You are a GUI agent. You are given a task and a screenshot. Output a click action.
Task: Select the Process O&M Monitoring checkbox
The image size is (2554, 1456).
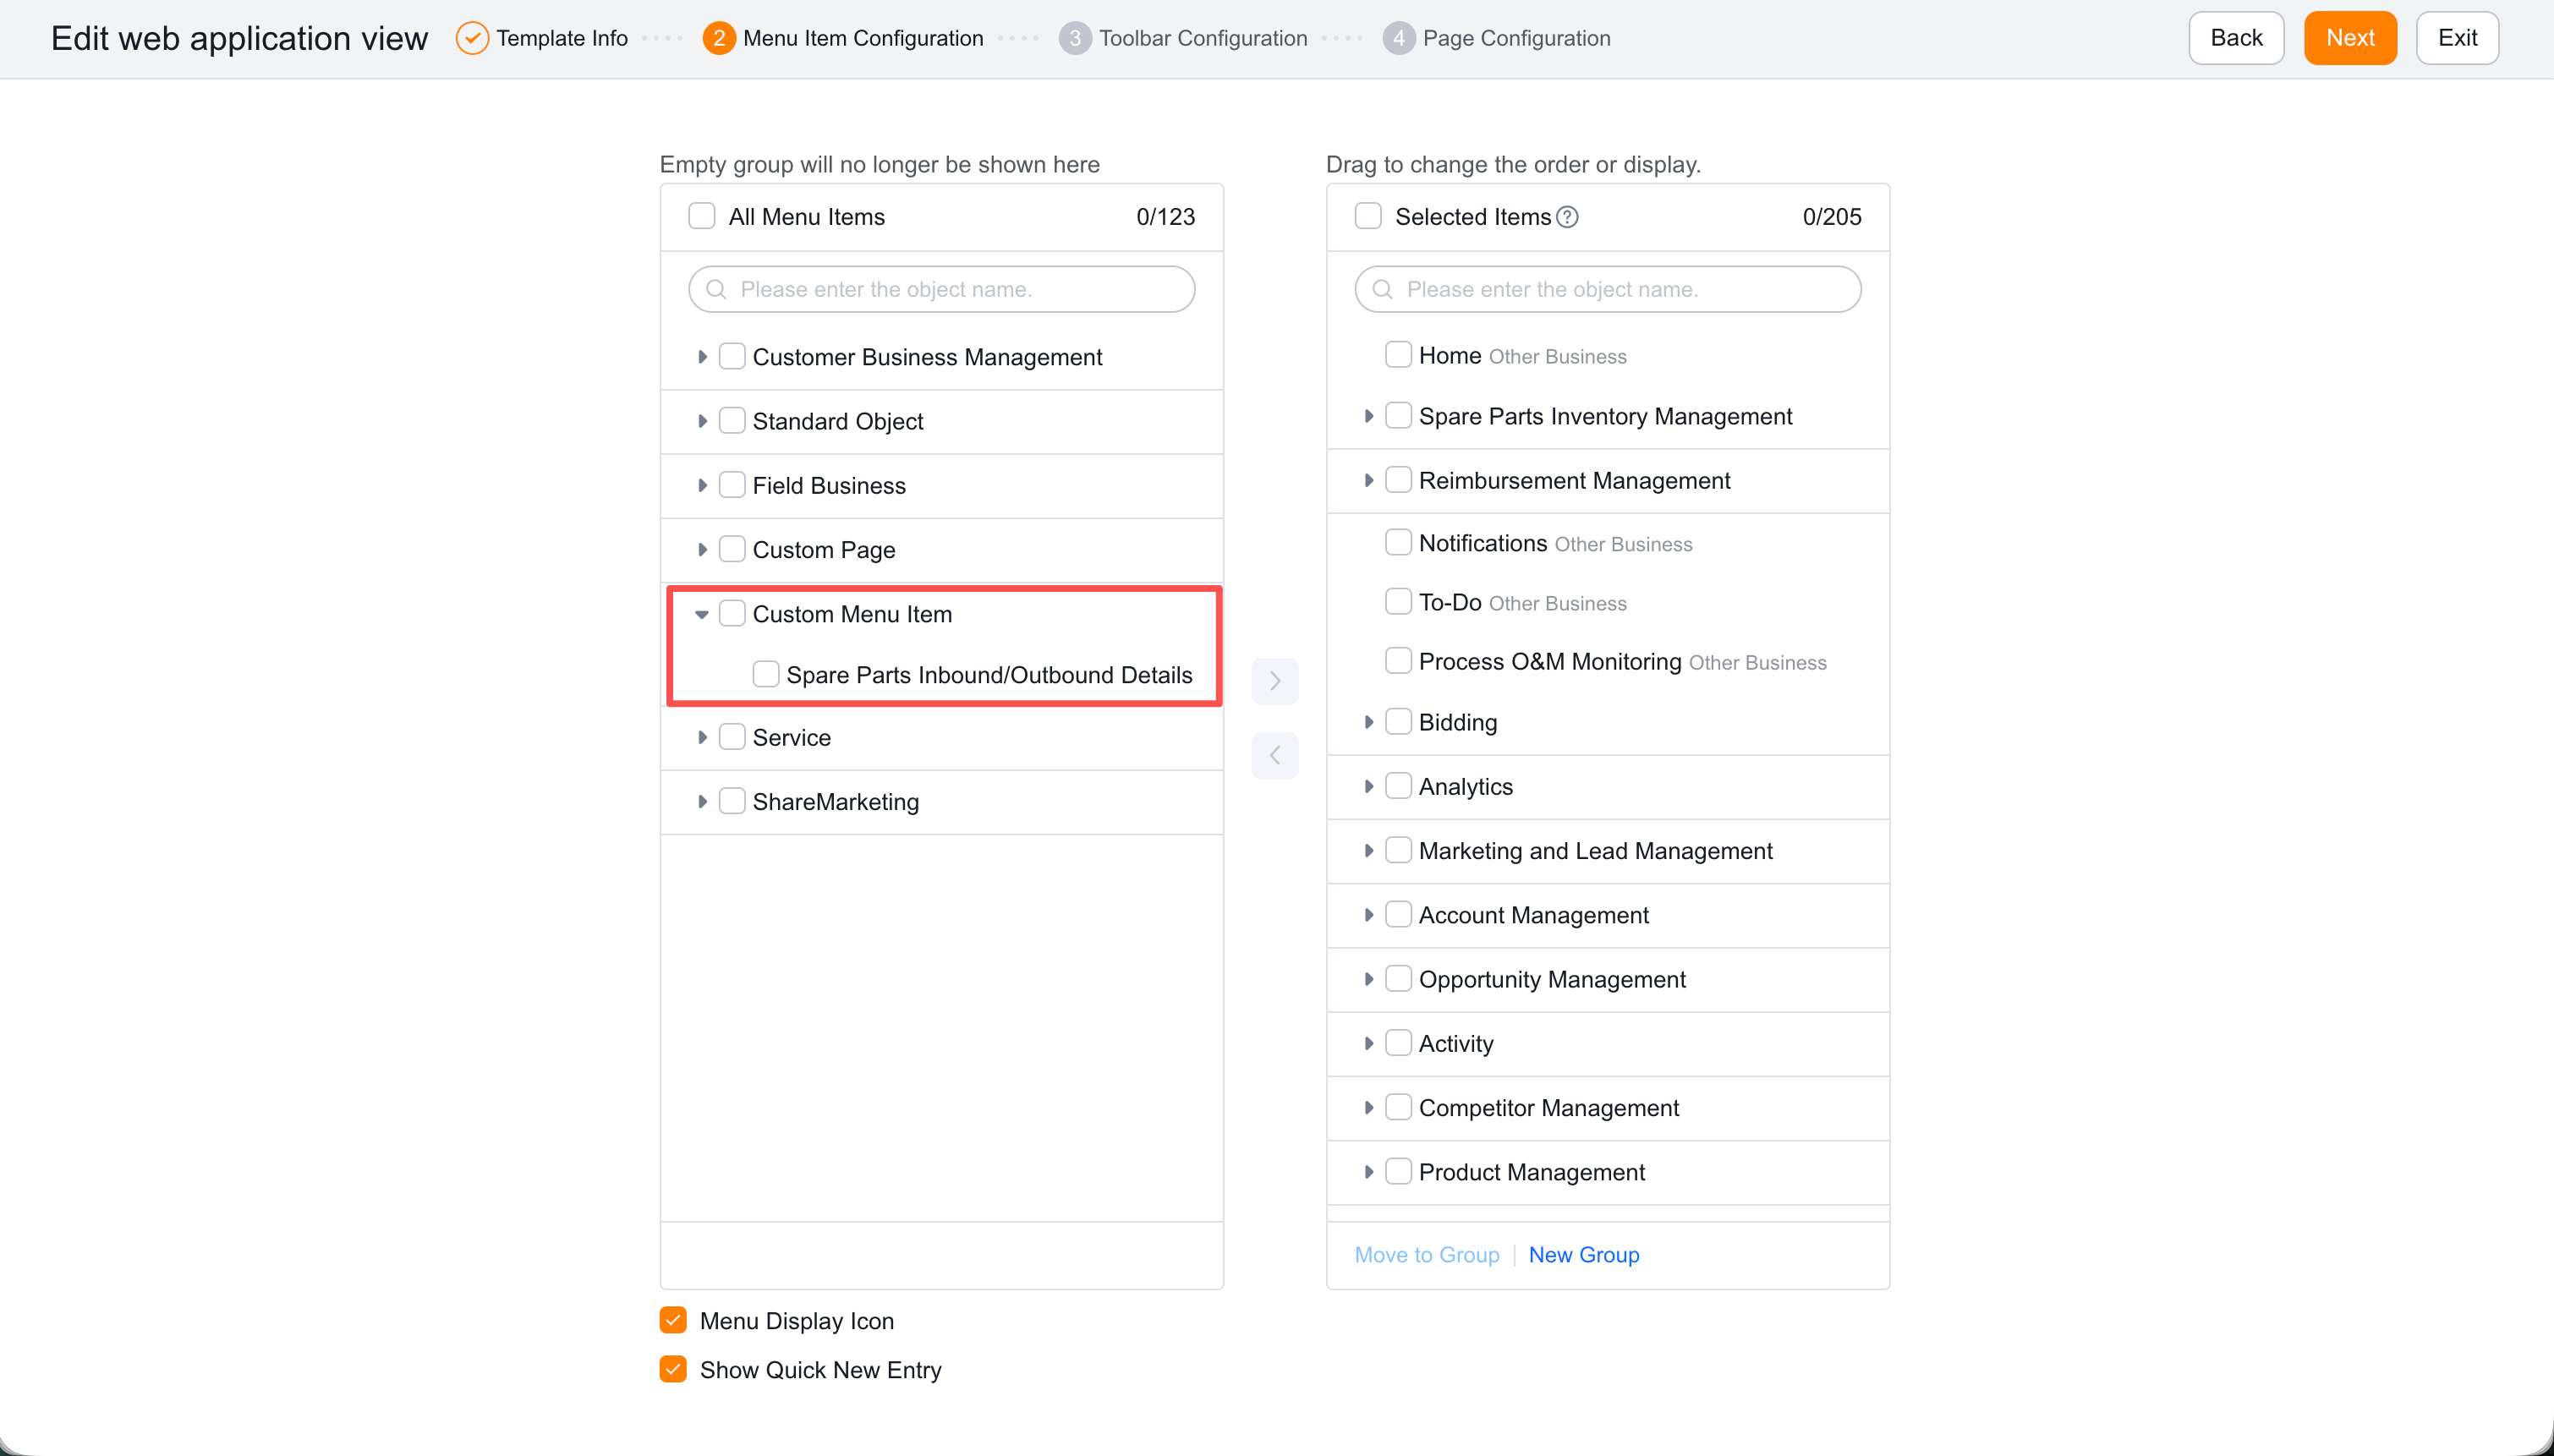point(1398,661)
